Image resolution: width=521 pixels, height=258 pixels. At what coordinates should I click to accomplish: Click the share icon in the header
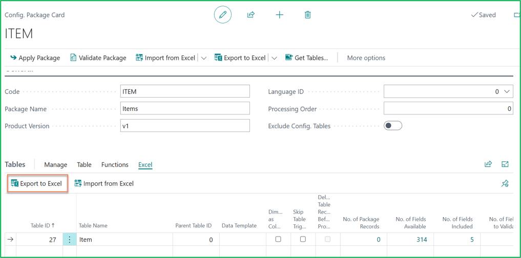point(251,15)
